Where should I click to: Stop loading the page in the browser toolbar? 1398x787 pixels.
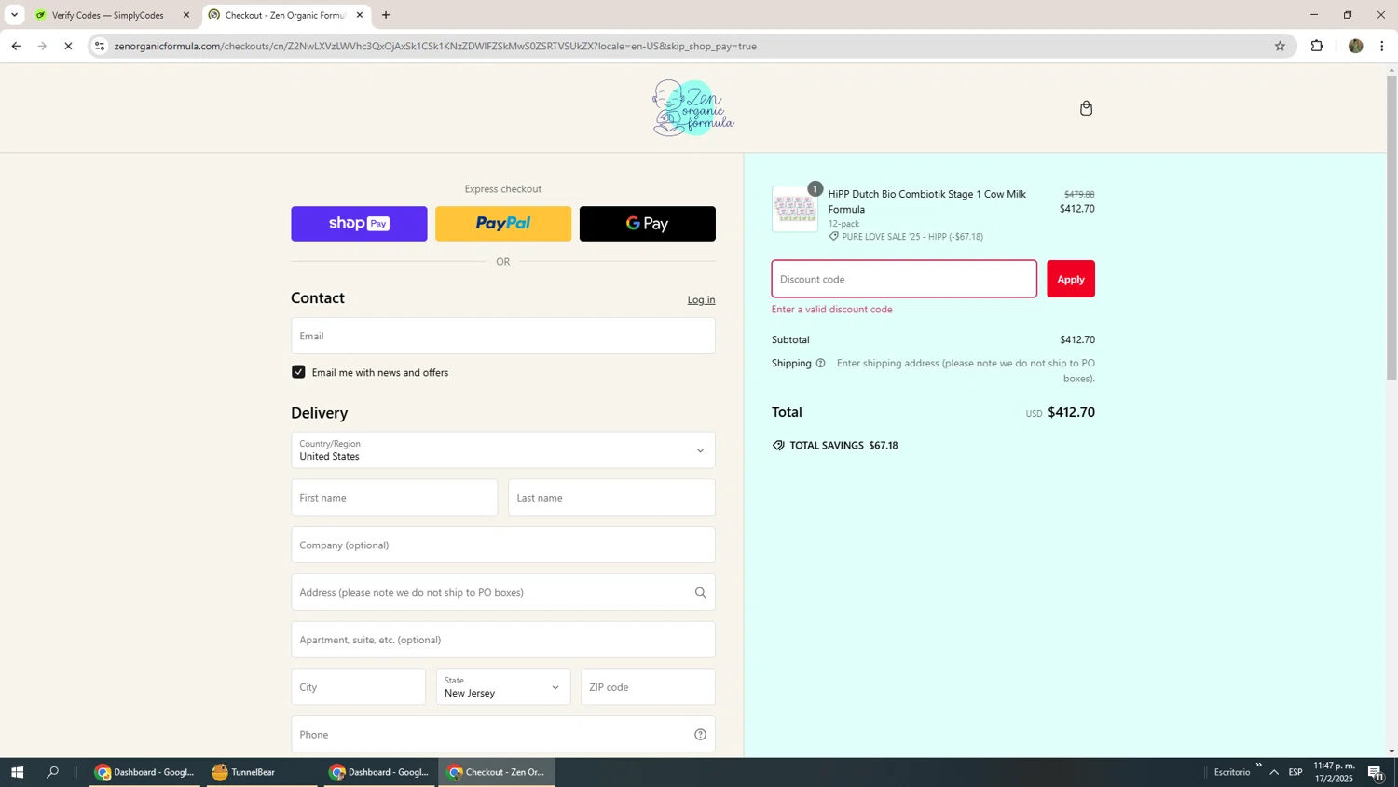[68, 46]
